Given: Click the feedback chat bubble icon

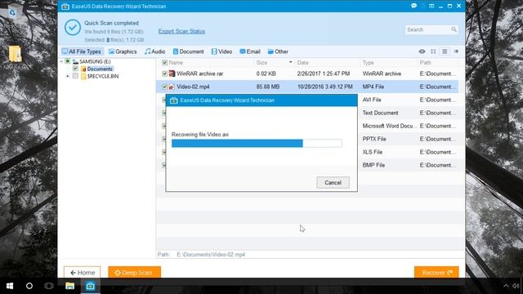Looking at the screenshot, I should point(414,6).
